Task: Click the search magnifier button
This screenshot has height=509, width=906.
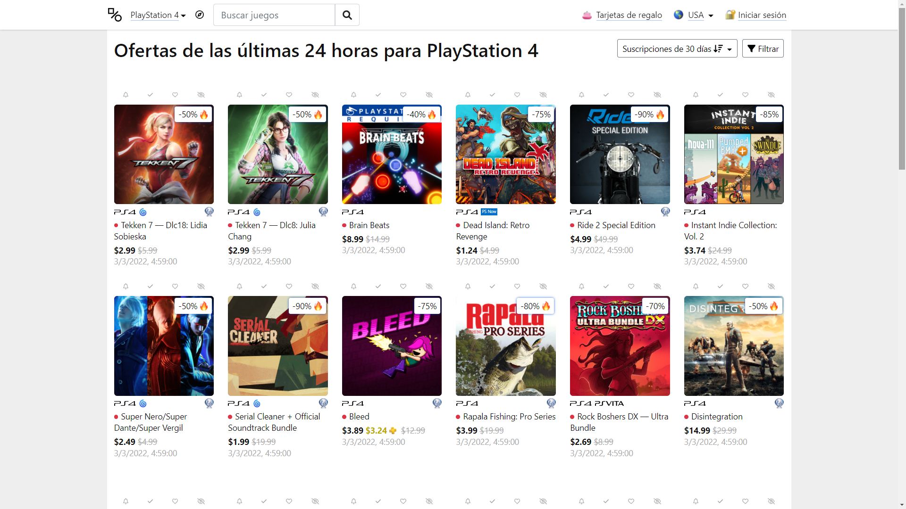Action: tap(347, 15)
